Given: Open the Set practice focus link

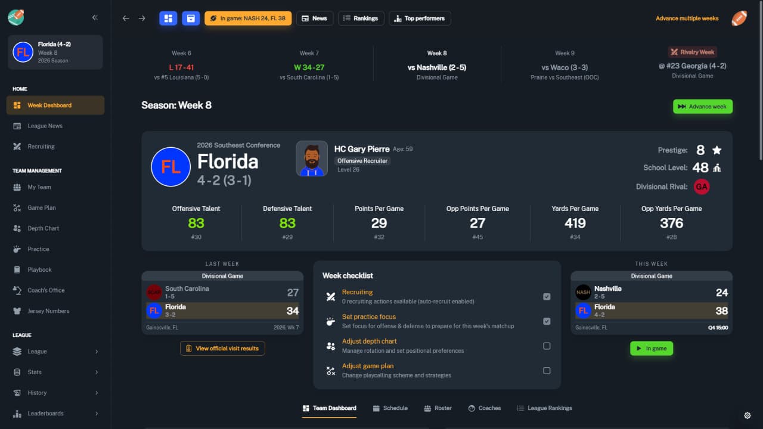Looking at the screenshot, I should coord(368,317).
